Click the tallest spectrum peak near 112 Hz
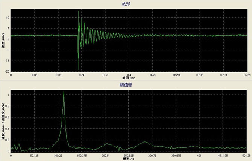This screenshot has height=161, width=252. point(64,92)
